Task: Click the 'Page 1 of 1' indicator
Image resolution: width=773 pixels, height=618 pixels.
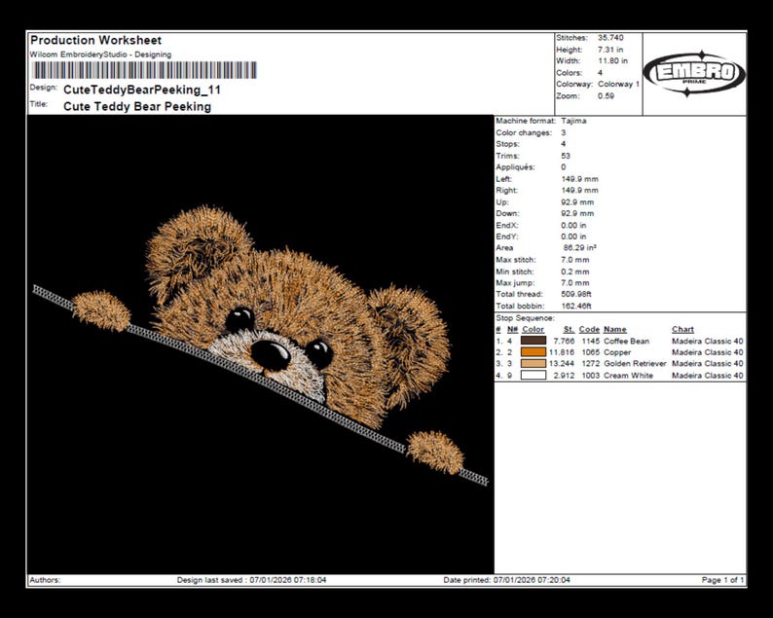Action: click(x=722, y=580)
